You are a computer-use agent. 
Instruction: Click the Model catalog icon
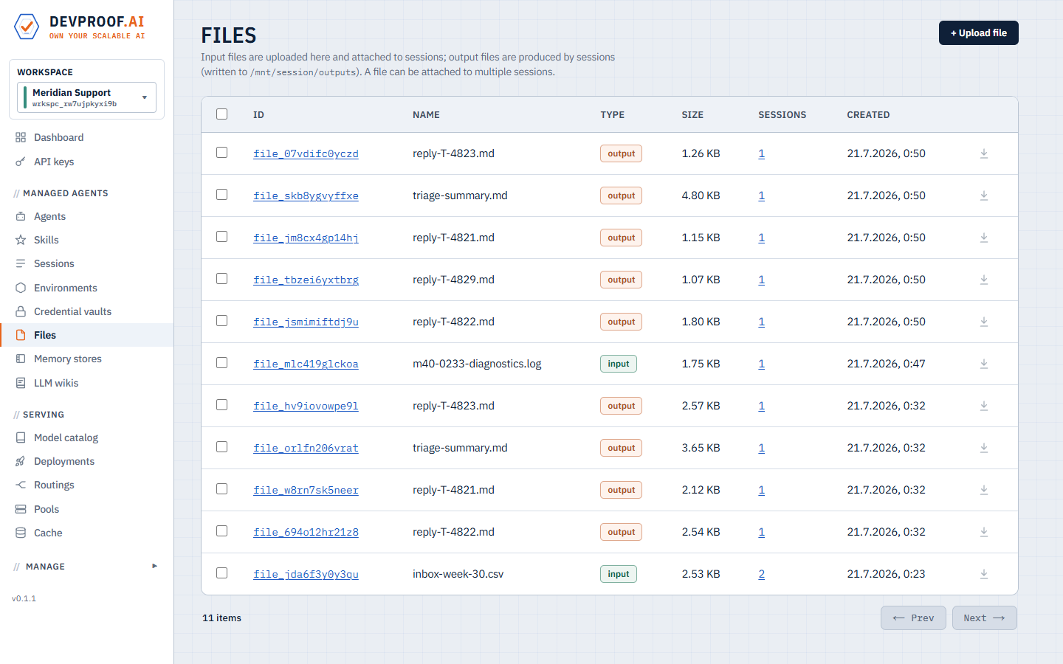[21, 438]
